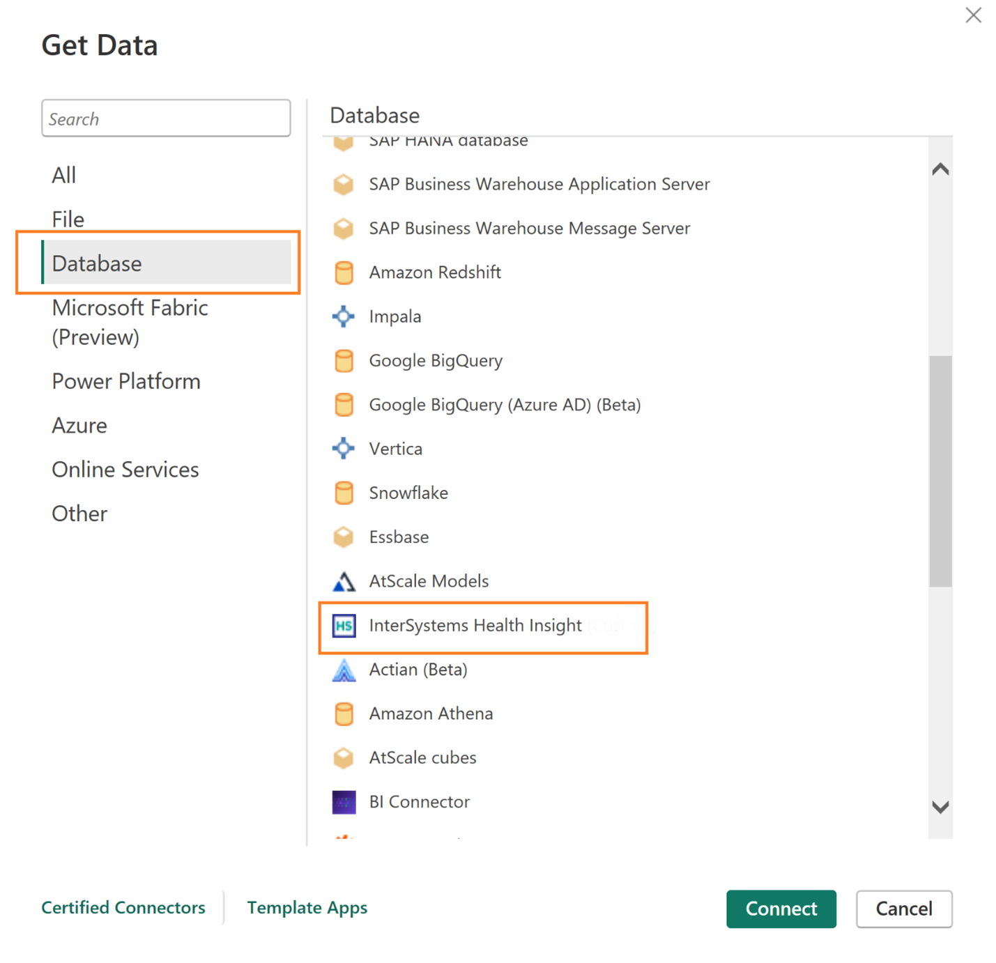
Task: Click the Actian (Beta) connector icon
Action: [344, 670]
